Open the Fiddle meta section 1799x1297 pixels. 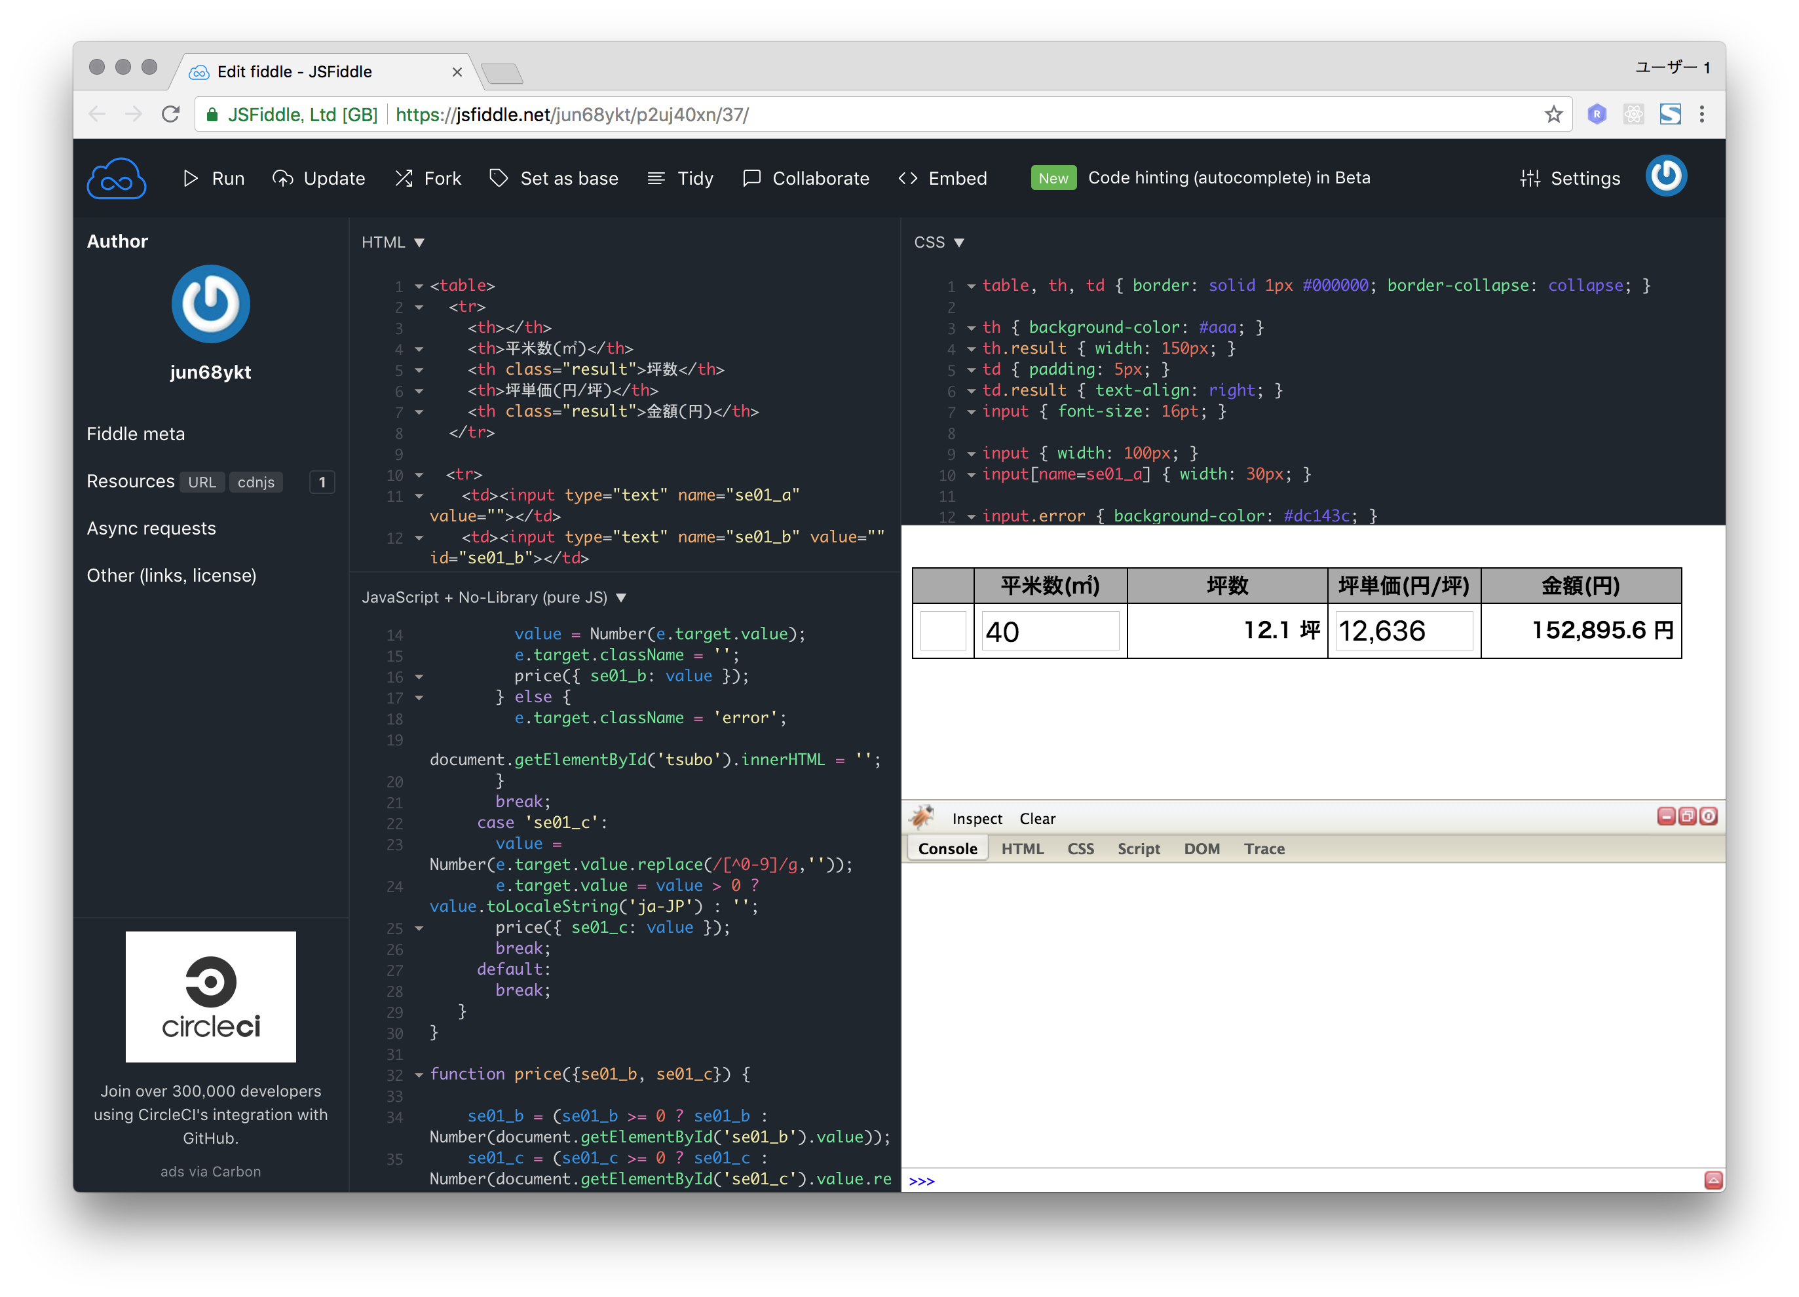[x=136, y=434]
